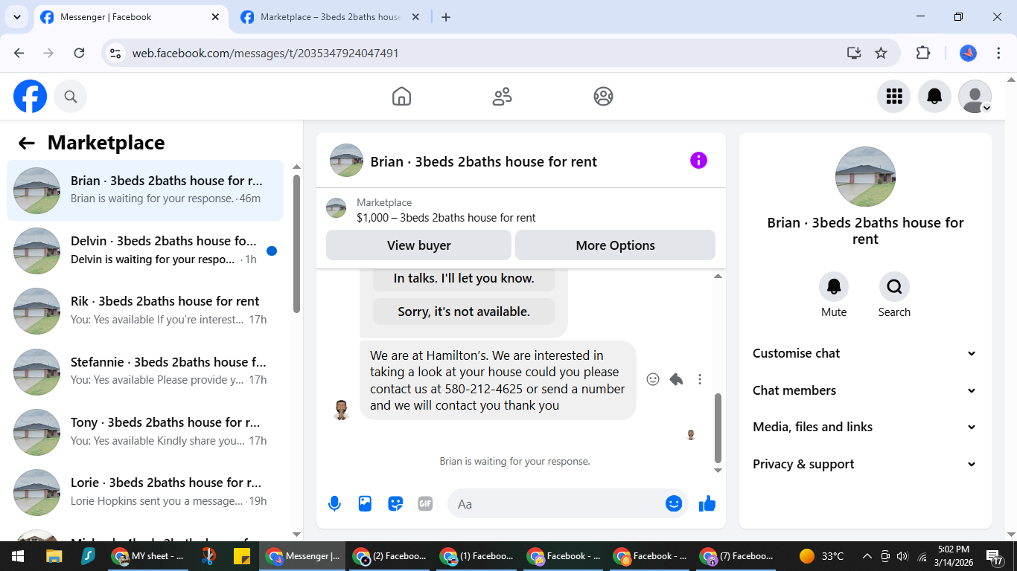Click the chat list scrollbar
1017x571 pixels.
click(x=297, y=244)
